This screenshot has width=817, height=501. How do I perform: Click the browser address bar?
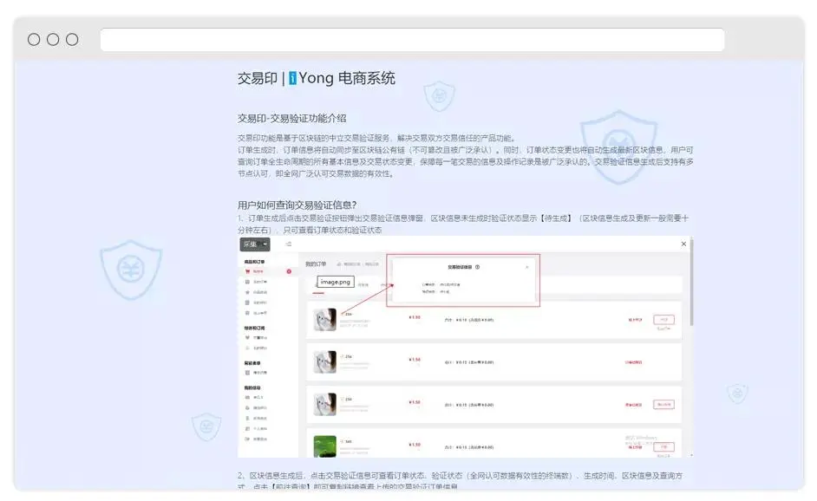click(x=412, y=40)
